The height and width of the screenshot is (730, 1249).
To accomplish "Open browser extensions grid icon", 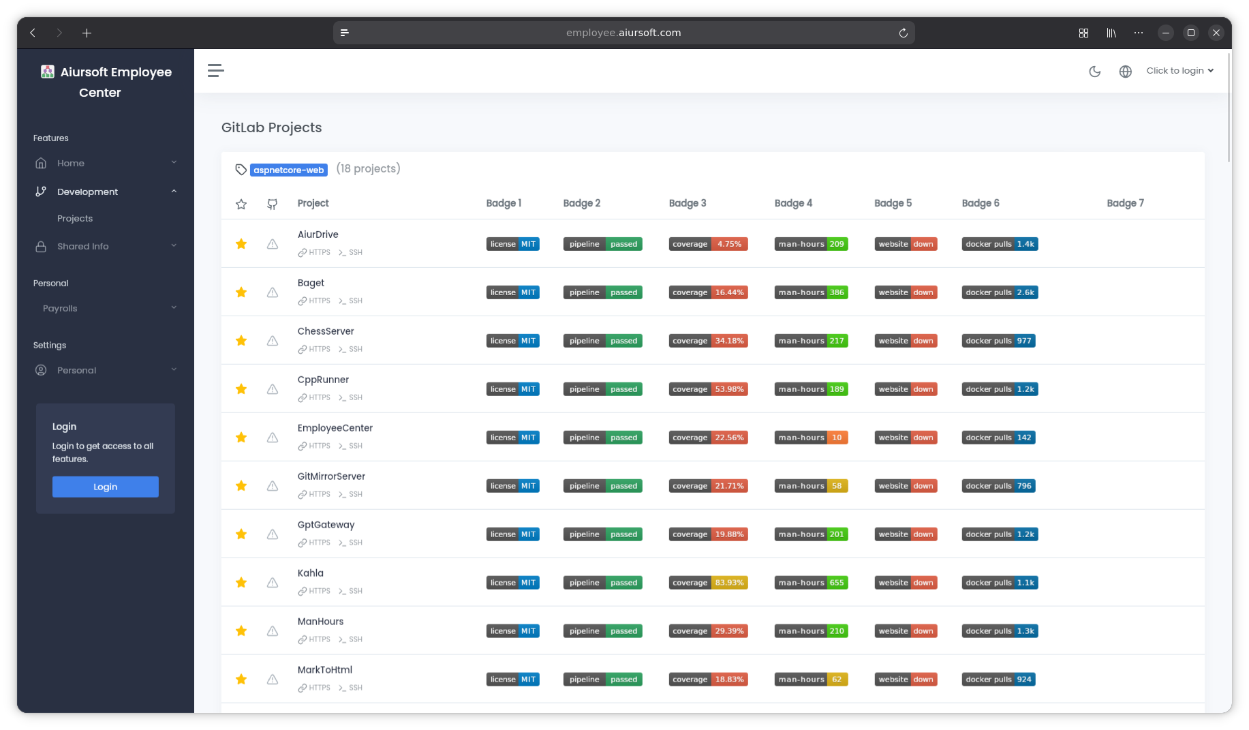I will click(1083, 33).
